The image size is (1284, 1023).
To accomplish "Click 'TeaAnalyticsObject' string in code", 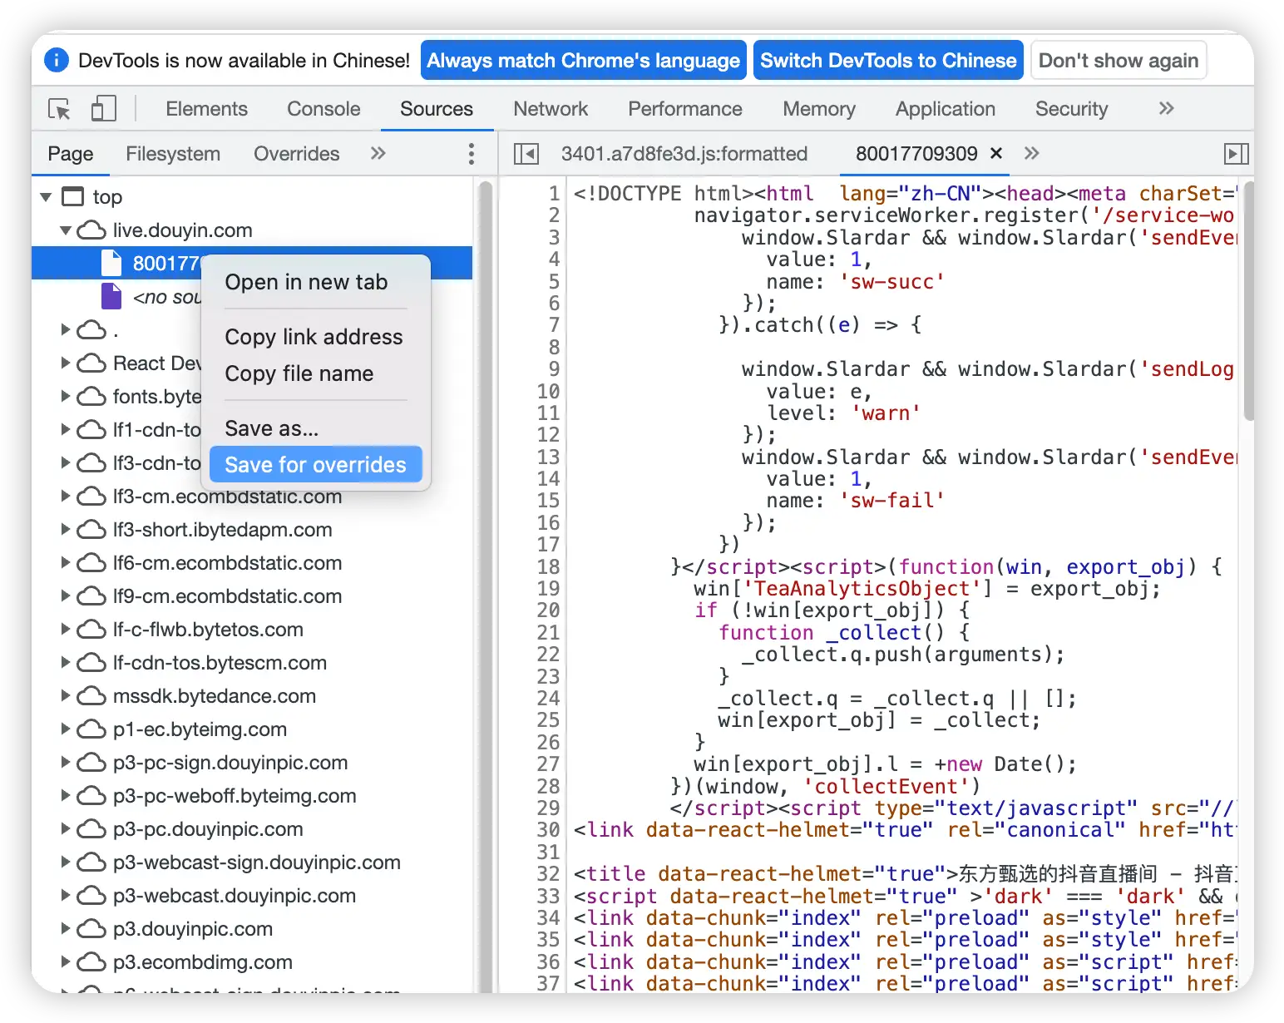I will [x=862, y=589].
